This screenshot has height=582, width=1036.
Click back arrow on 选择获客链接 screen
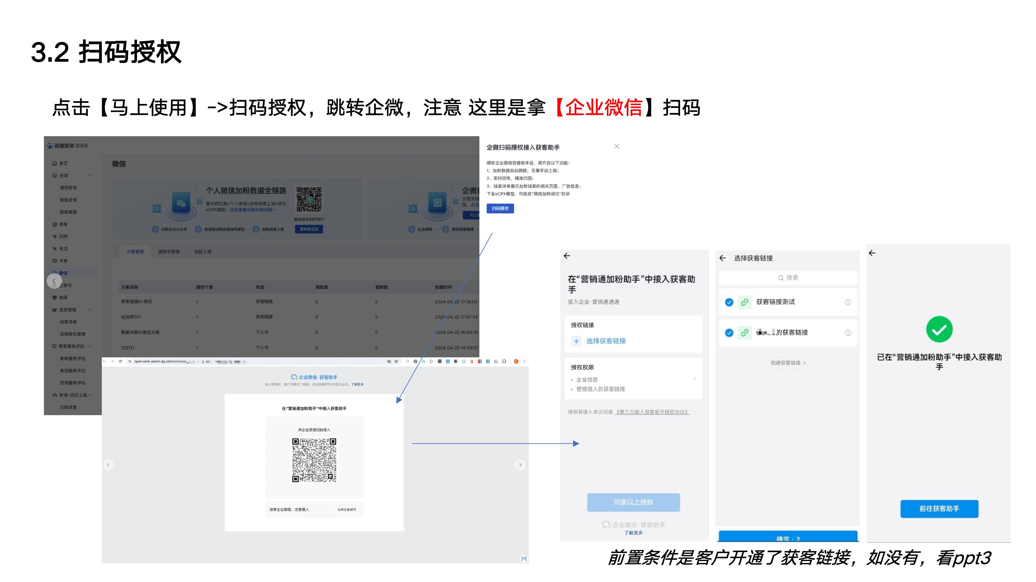click(723, 258)
